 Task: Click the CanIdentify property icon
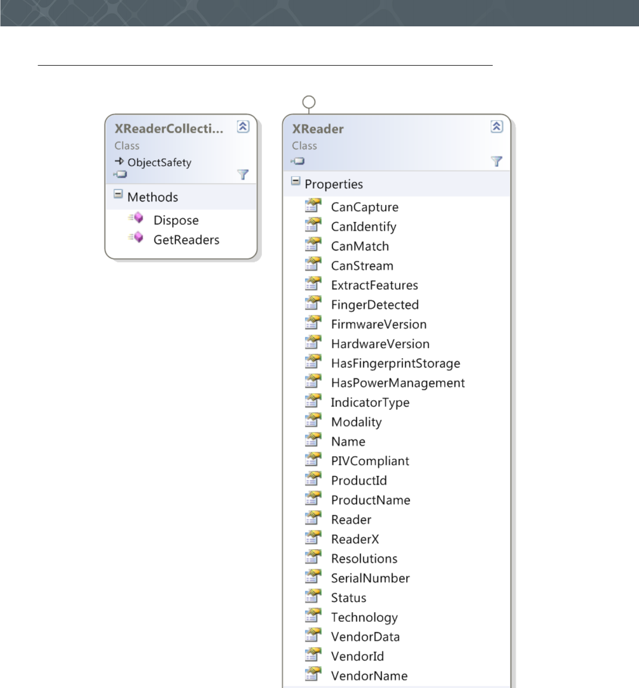coord(313,225)
